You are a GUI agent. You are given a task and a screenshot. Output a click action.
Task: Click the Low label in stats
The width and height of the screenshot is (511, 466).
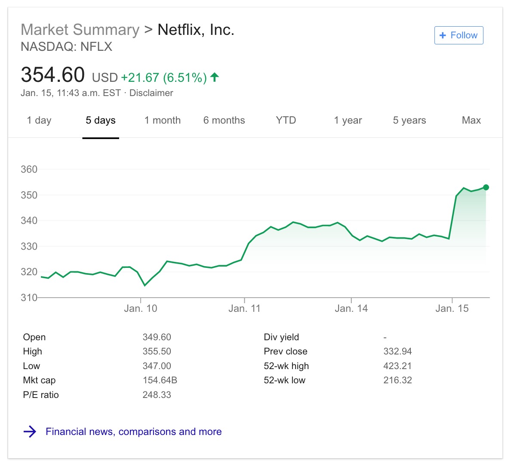(31, 366)
